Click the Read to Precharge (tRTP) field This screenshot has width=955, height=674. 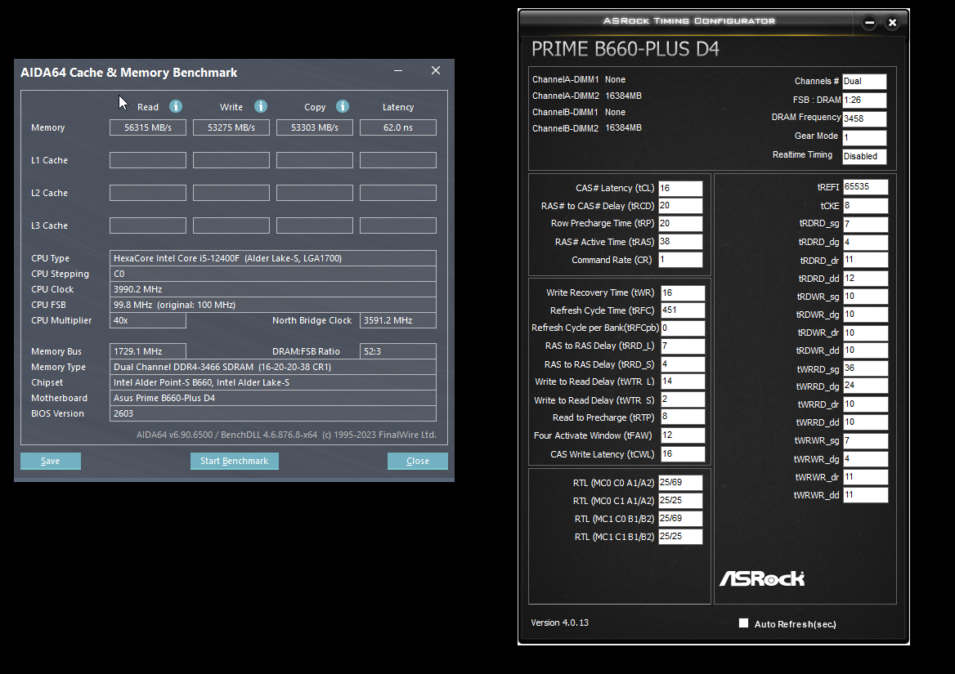click(683, 417)
